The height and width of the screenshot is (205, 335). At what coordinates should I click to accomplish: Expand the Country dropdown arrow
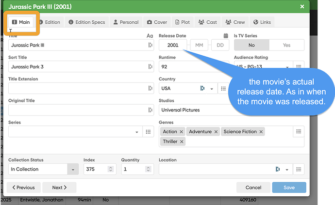click(x=211, y=89)
